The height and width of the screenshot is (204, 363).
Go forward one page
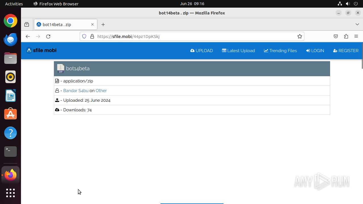pos(38,36)
